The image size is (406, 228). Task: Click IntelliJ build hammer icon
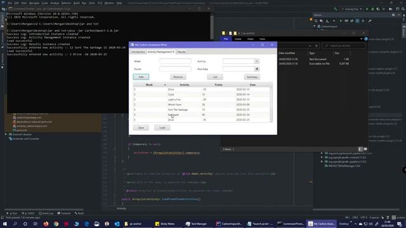(x=336, y=9)
